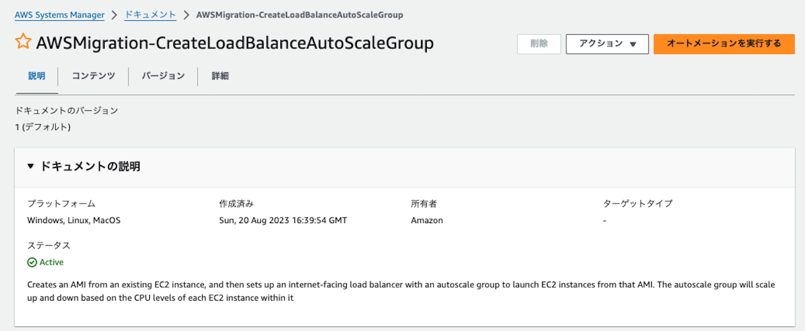Screen dimensions: 805x331
Task: Switch to the コンテンツ tab
Action: tap(93, 76)
